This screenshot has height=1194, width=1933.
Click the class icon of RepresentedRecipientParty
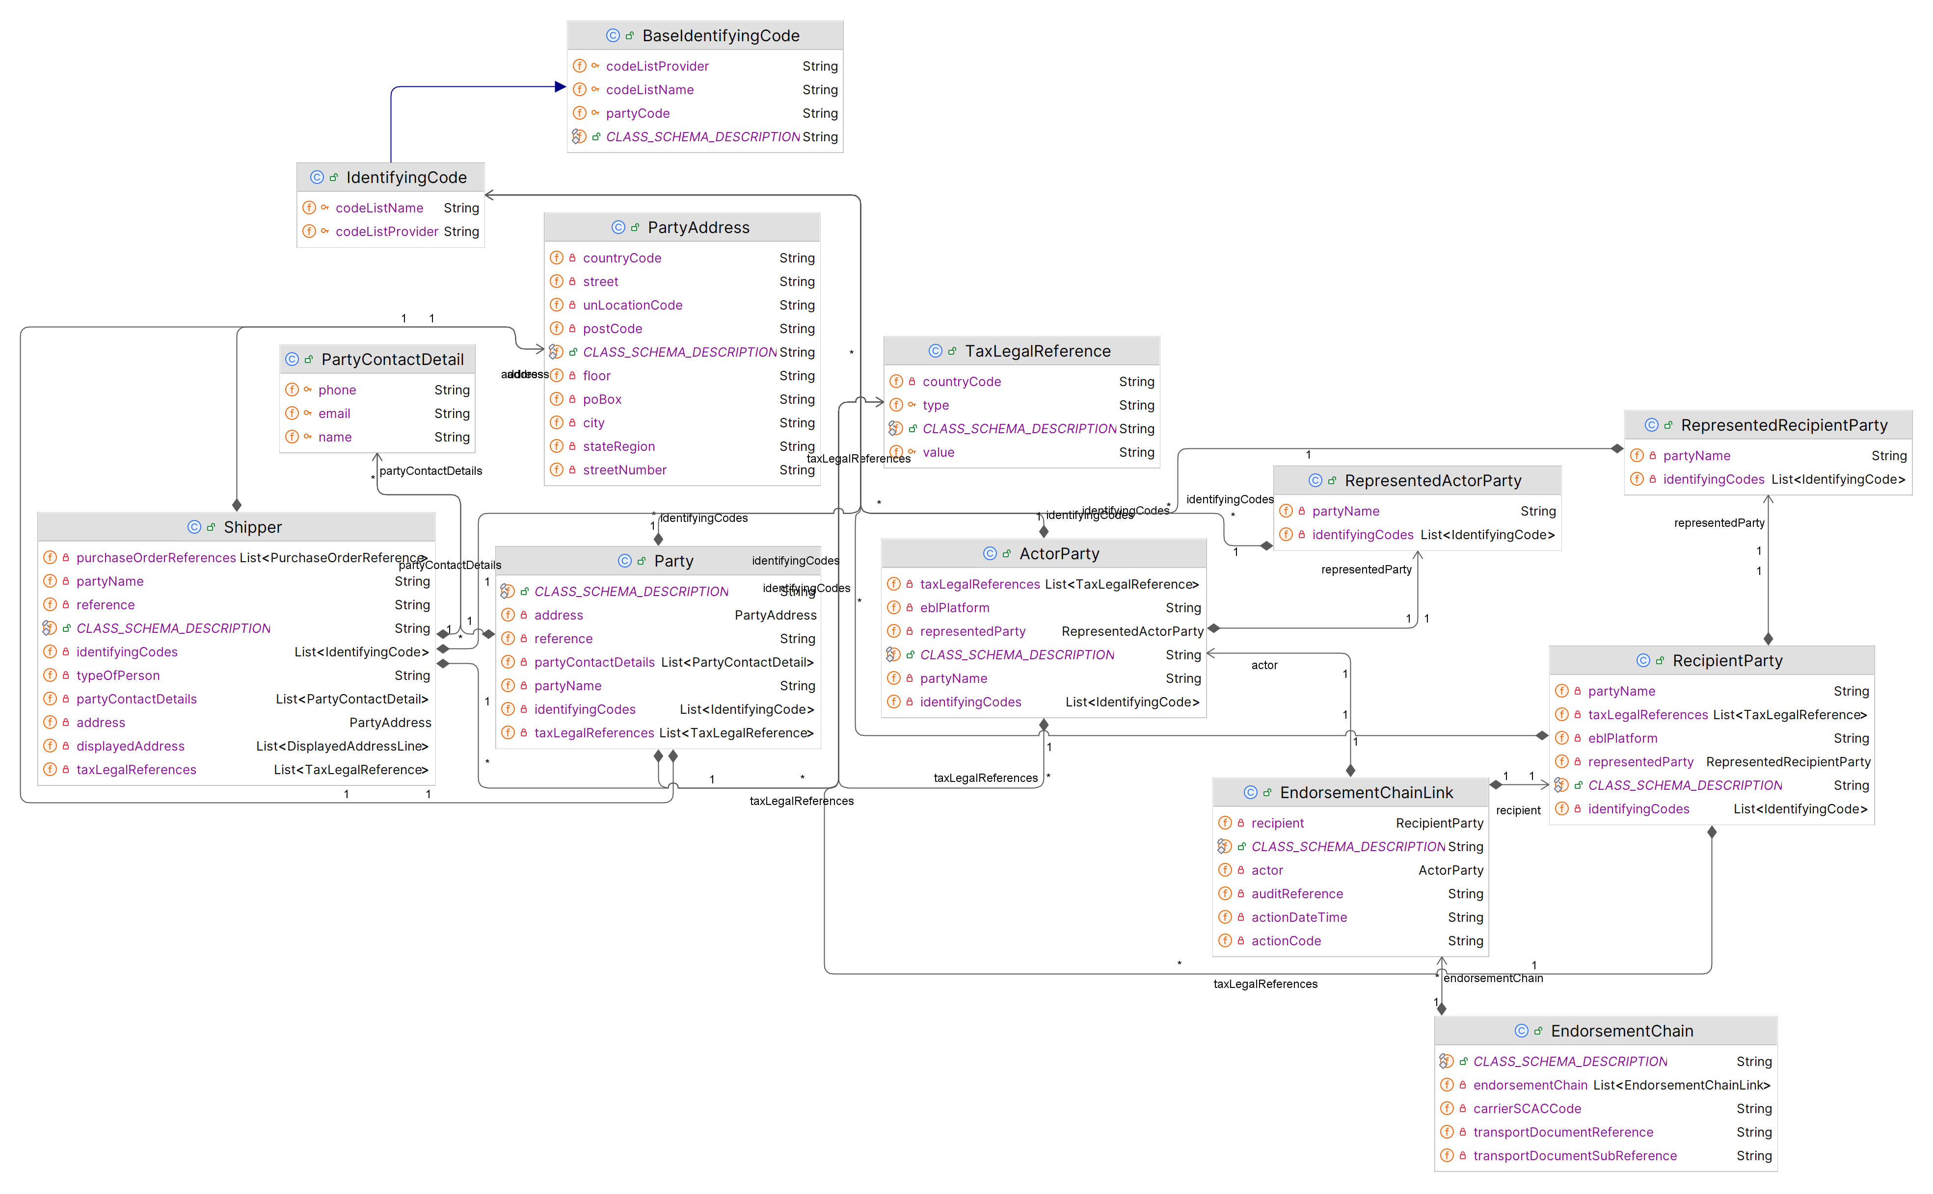(x=1651, y=425)
